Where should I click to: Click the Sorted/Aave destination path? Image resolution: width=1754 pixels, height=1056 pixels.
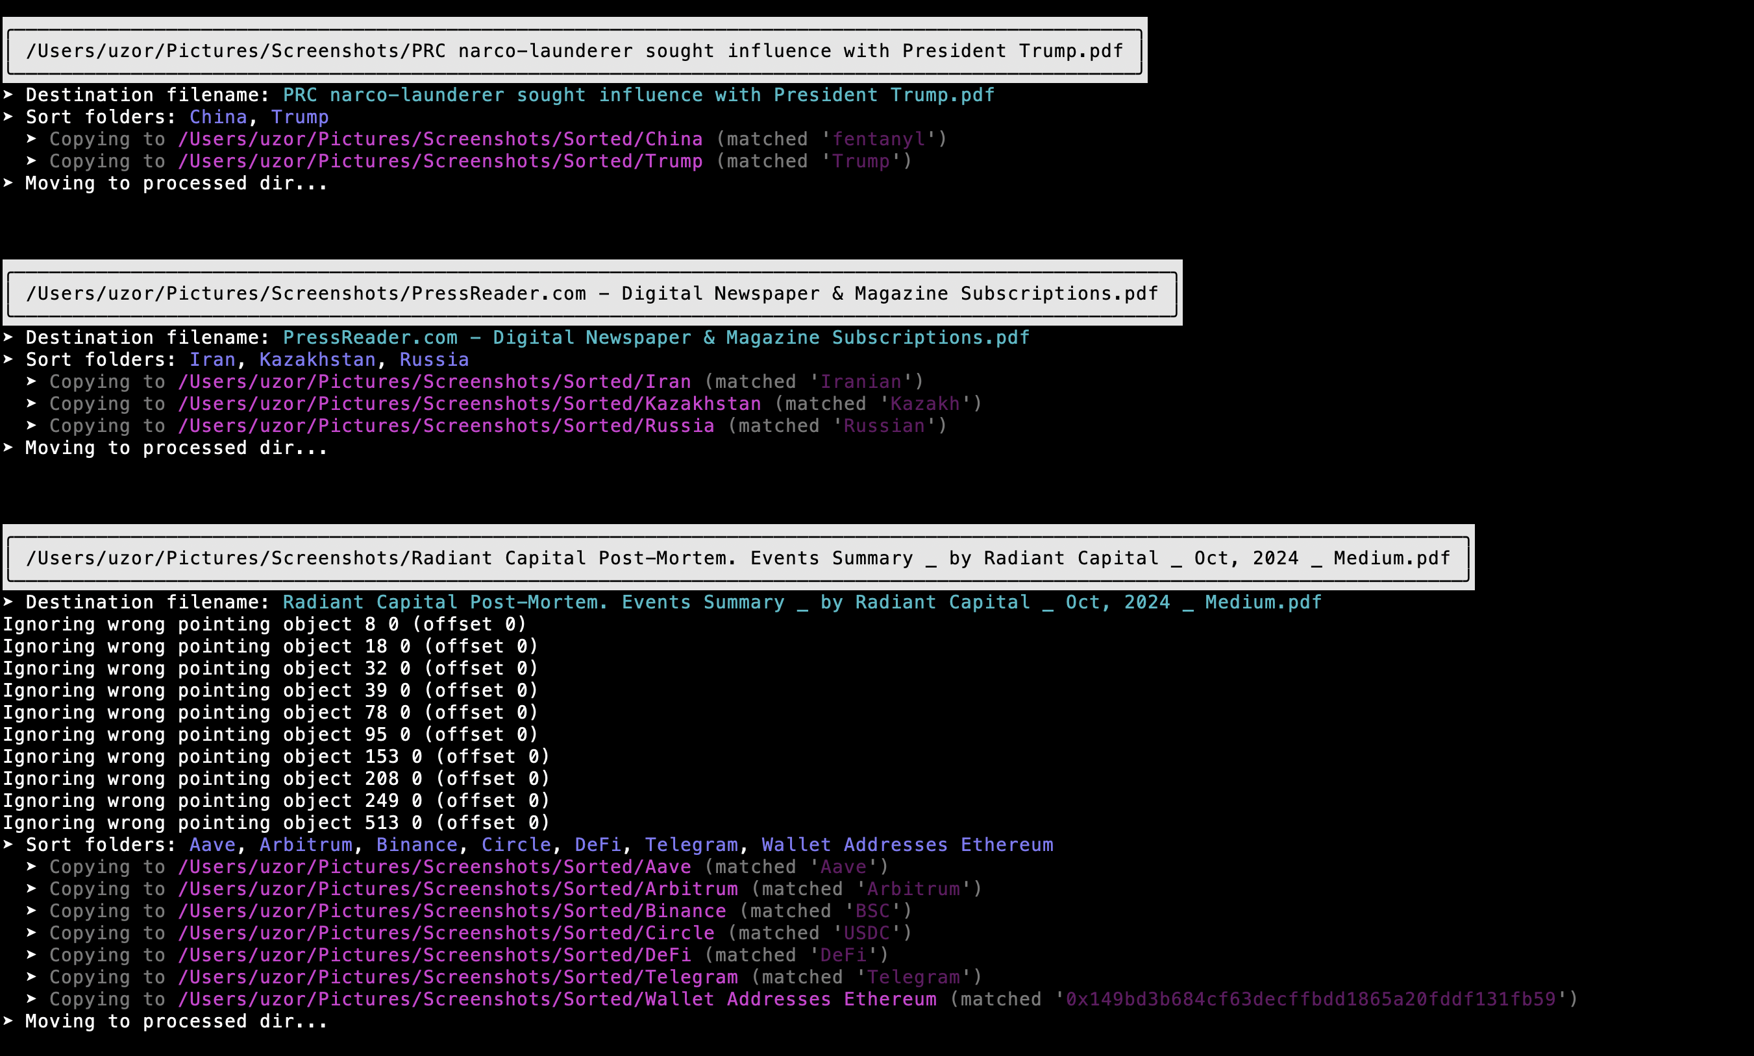[x=434, y=867]
